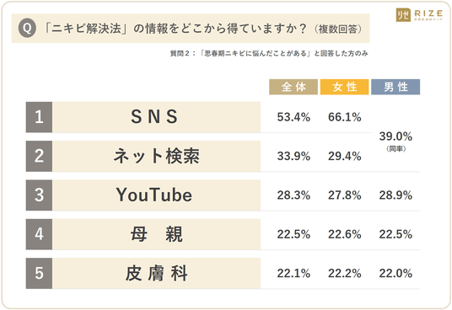Select the rank 5 number badge

pyautogui.click(x=39, y=273)
